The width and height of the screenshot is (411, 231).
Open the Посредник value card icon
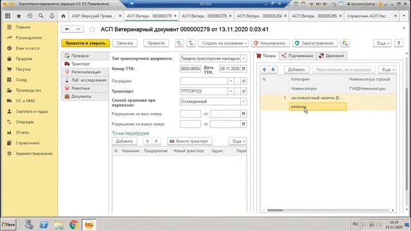(244, 81)
